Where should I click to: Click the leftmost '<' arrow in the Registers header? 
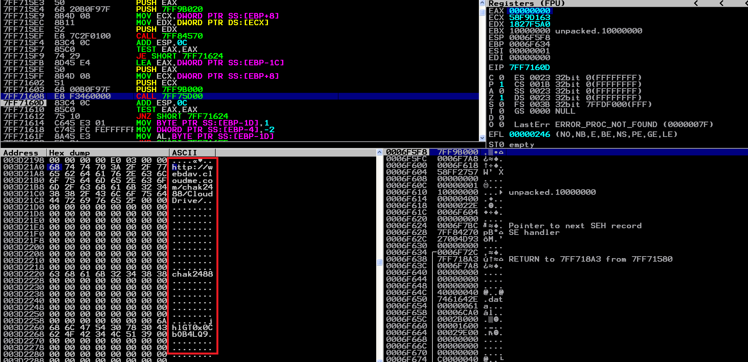coord(696,3)
